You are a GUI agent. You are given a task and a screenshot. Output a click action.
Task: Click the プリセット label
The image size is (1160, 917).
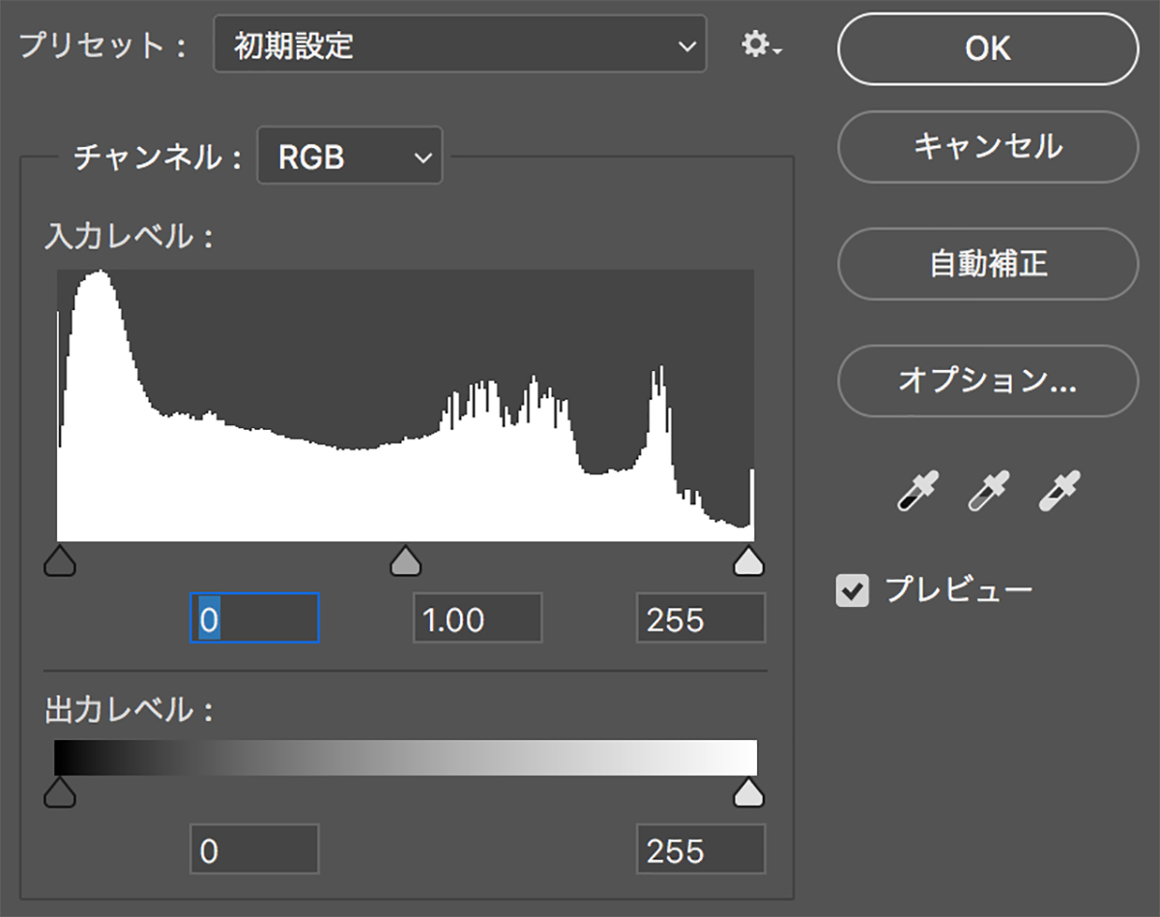(102, 44)
